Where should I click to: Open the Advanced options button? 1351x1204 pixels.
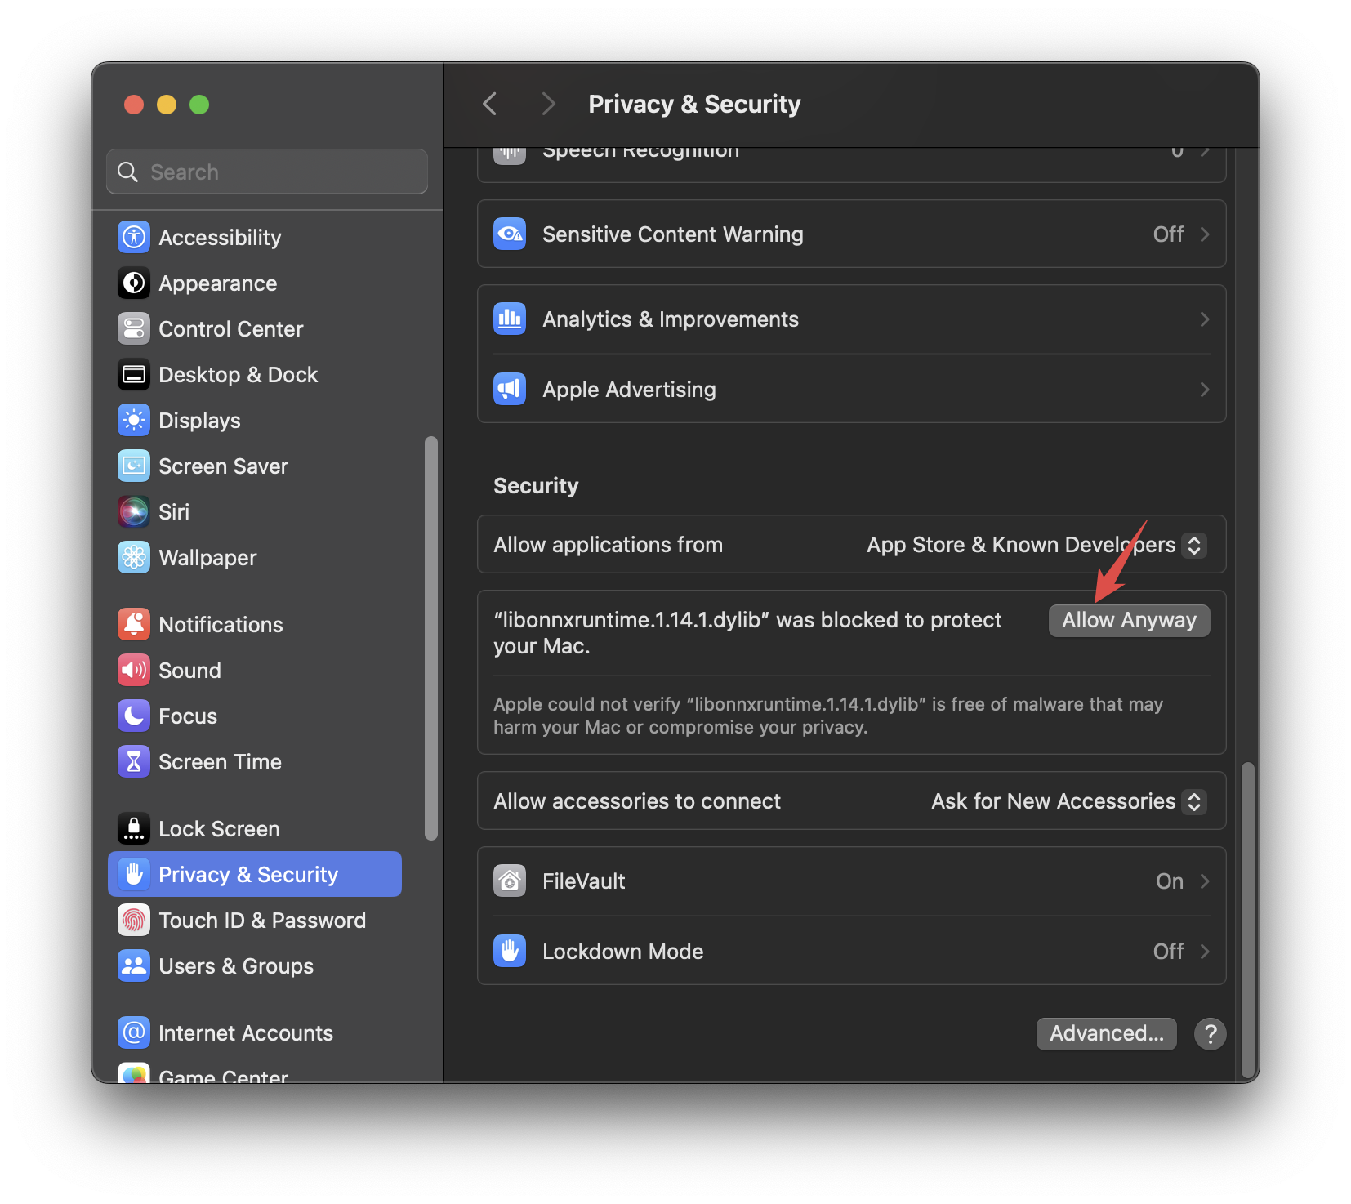click(x=1106, y=1033)
